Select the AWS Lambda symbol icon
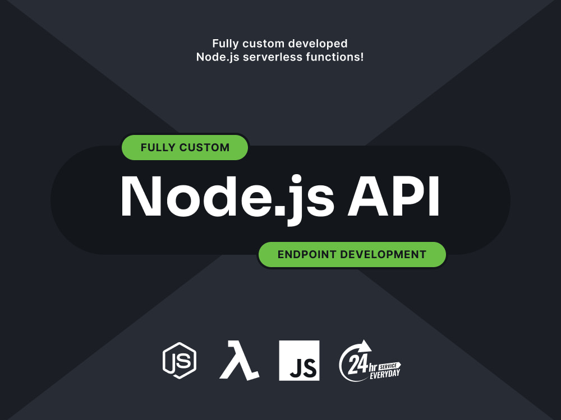This screenshot has width=561, height=420. click(239, 360)
